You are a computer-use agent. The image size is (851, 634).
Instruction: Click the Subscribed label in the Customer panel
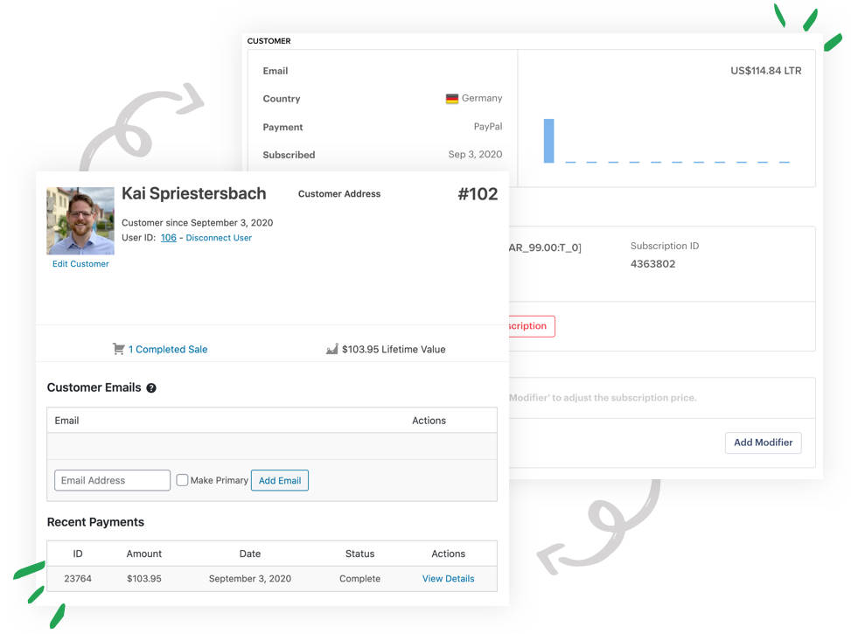pos(289,155)
